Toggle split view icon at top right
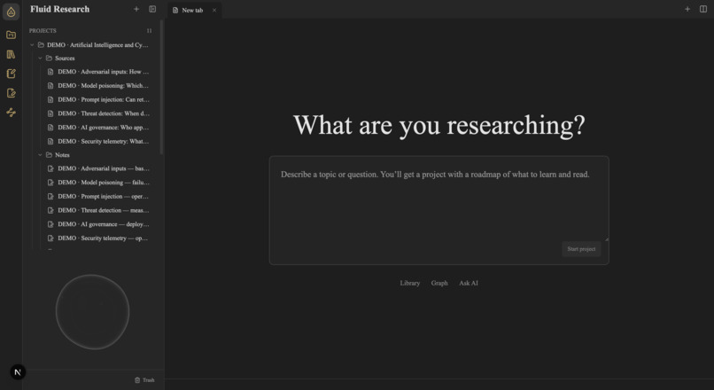The height and width of the screenshot is (390, 714). [x=703, y=9]
